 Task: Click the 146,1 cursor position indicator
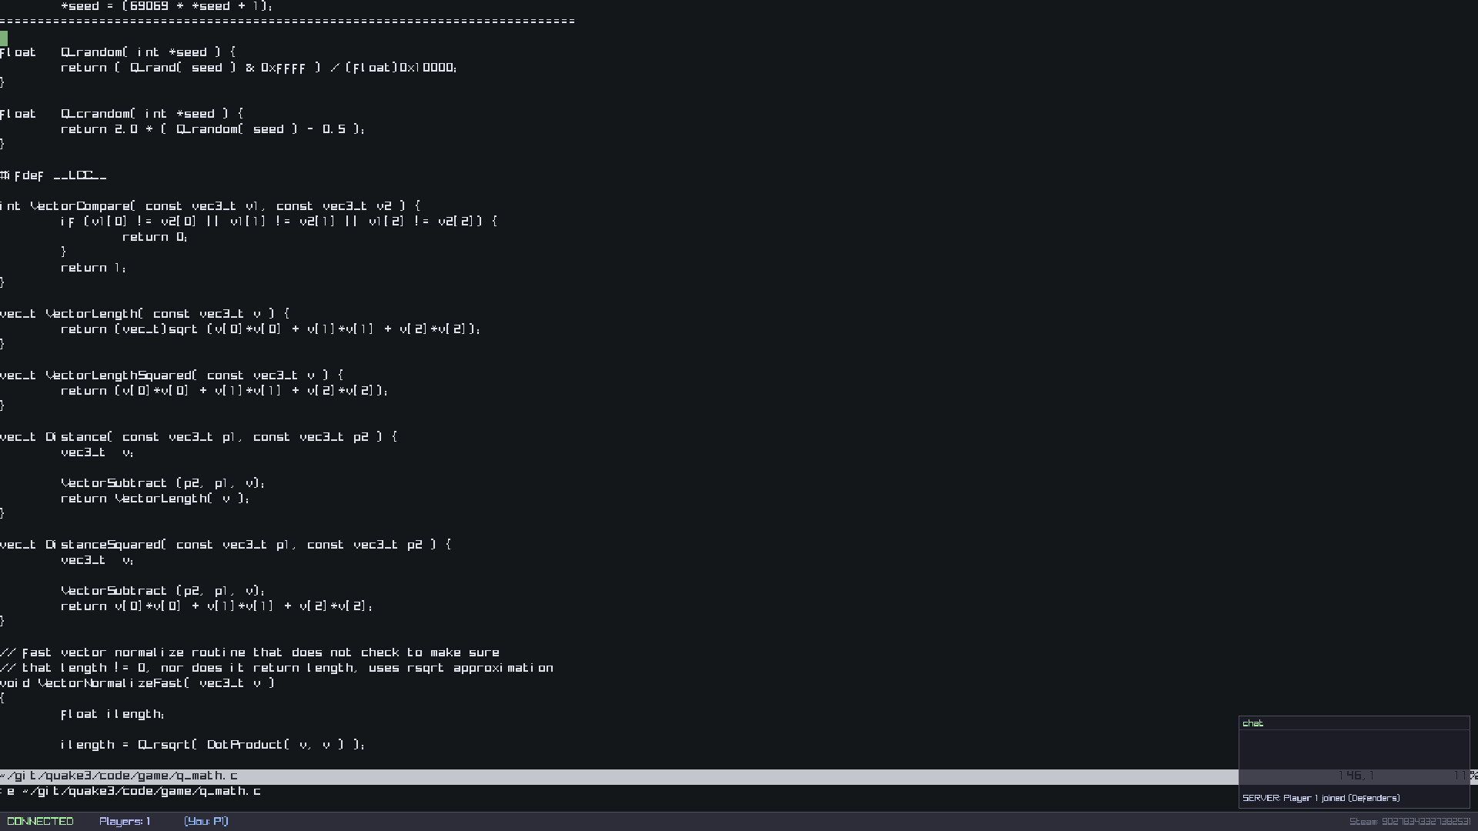coord(1353,776)
